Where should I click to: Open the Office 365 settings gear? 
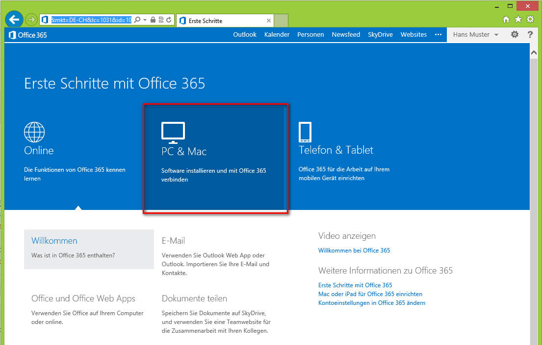pyautogui.click(x=515, y=34)
